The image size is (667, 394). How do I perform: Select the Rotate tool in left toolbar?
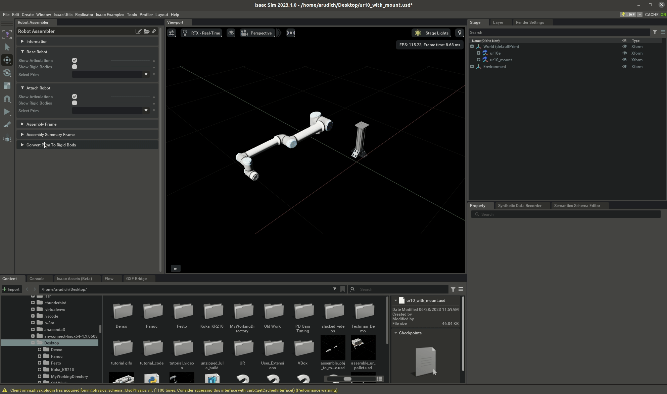pos(7,73)
